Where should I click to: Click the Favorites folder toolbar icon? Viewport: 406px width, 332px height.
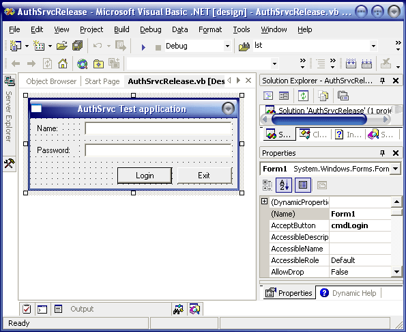pos(98,64)
